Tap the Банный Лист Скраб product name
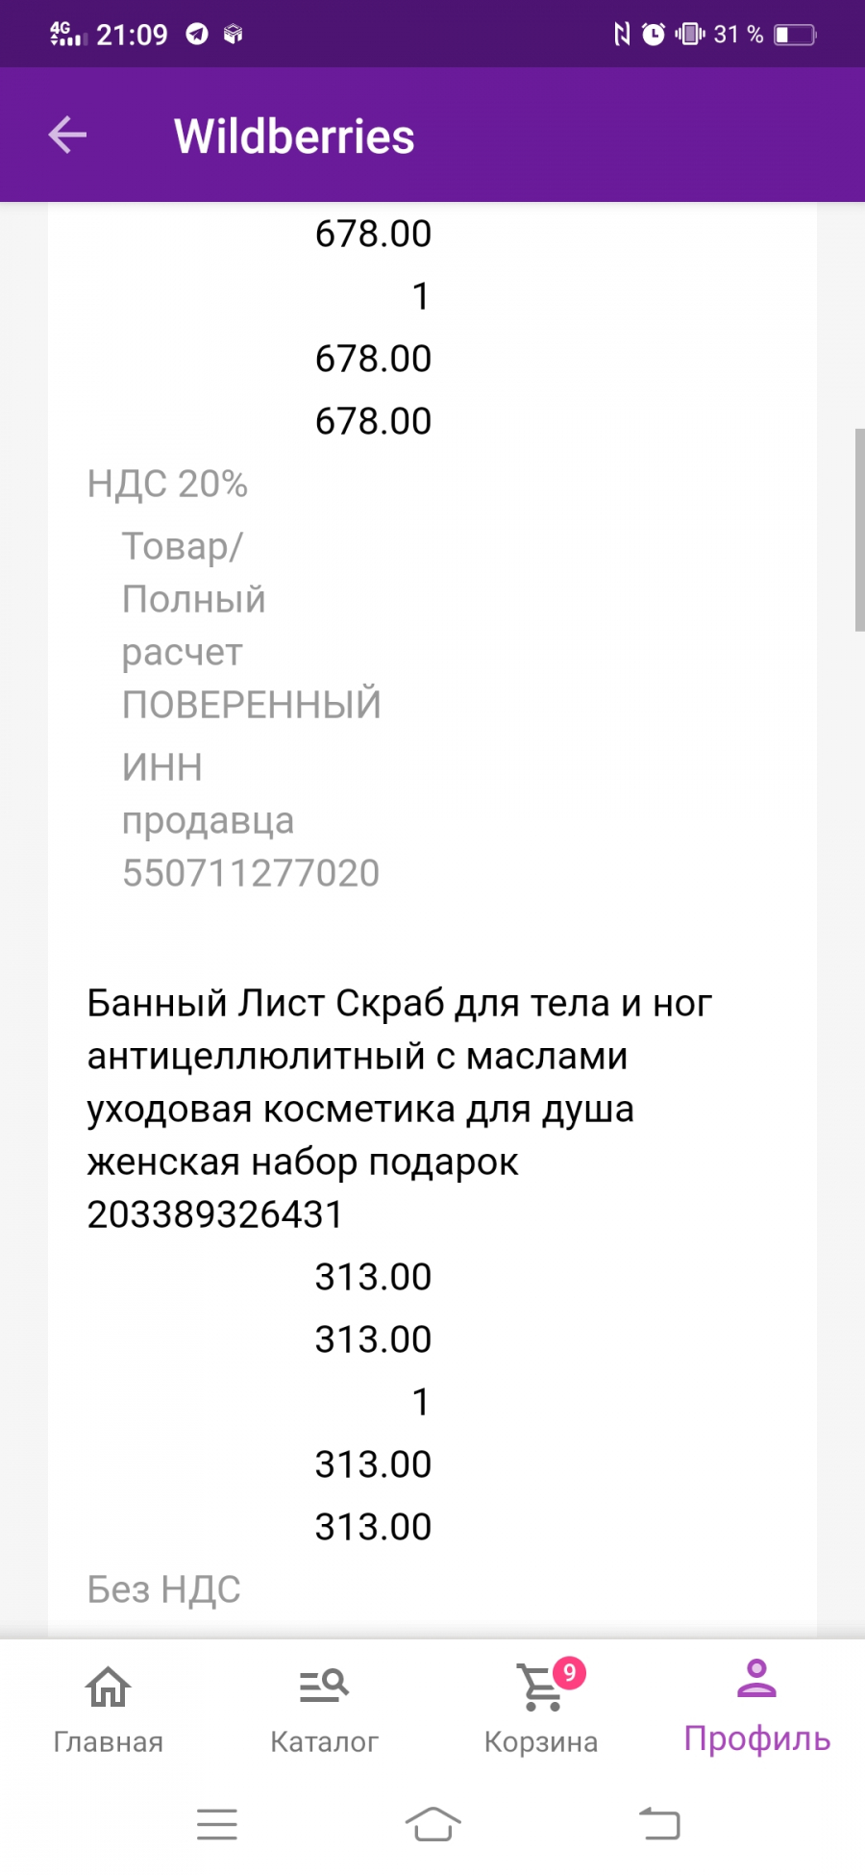Viewport: 865px width, 1875px height. 399,1082
